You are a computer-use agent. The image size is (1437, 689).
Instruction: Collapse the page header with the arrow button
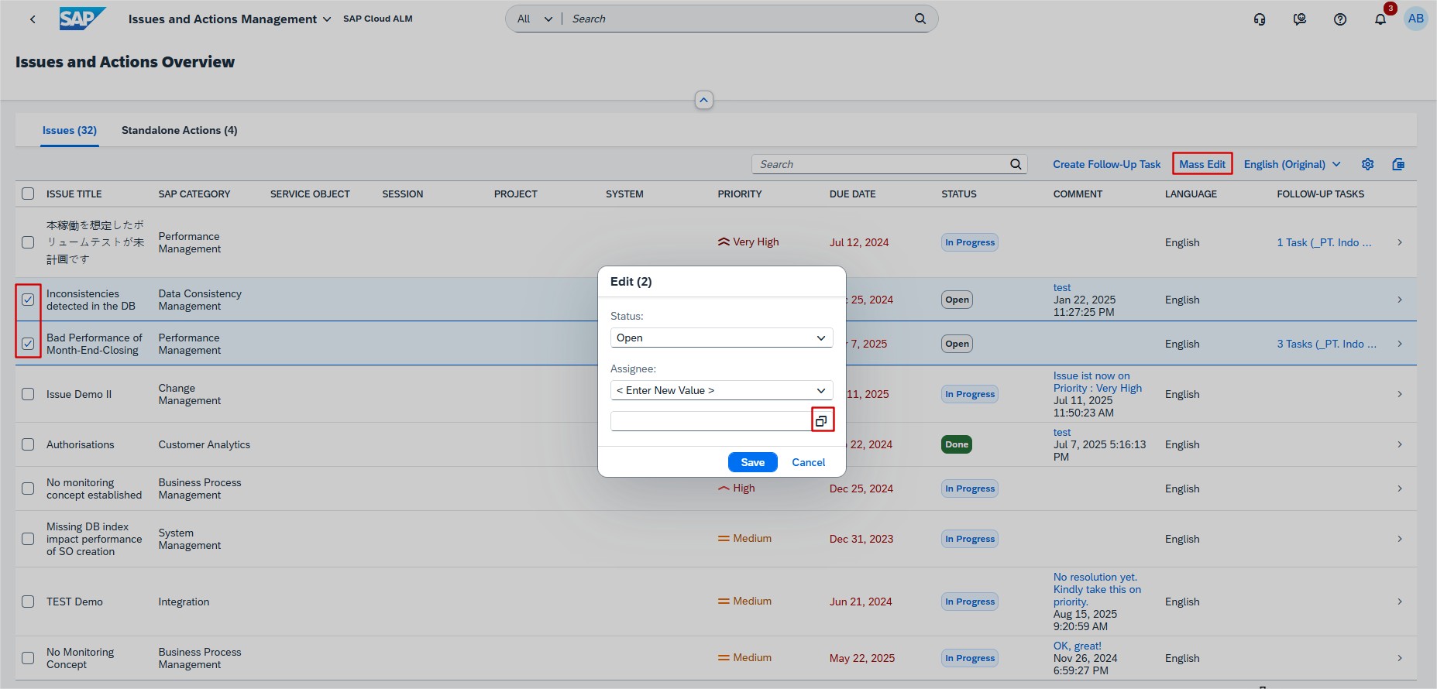coord(703,100)
